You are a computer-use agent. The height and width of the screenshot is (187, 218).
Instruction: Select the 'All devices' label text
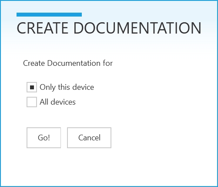57,102
